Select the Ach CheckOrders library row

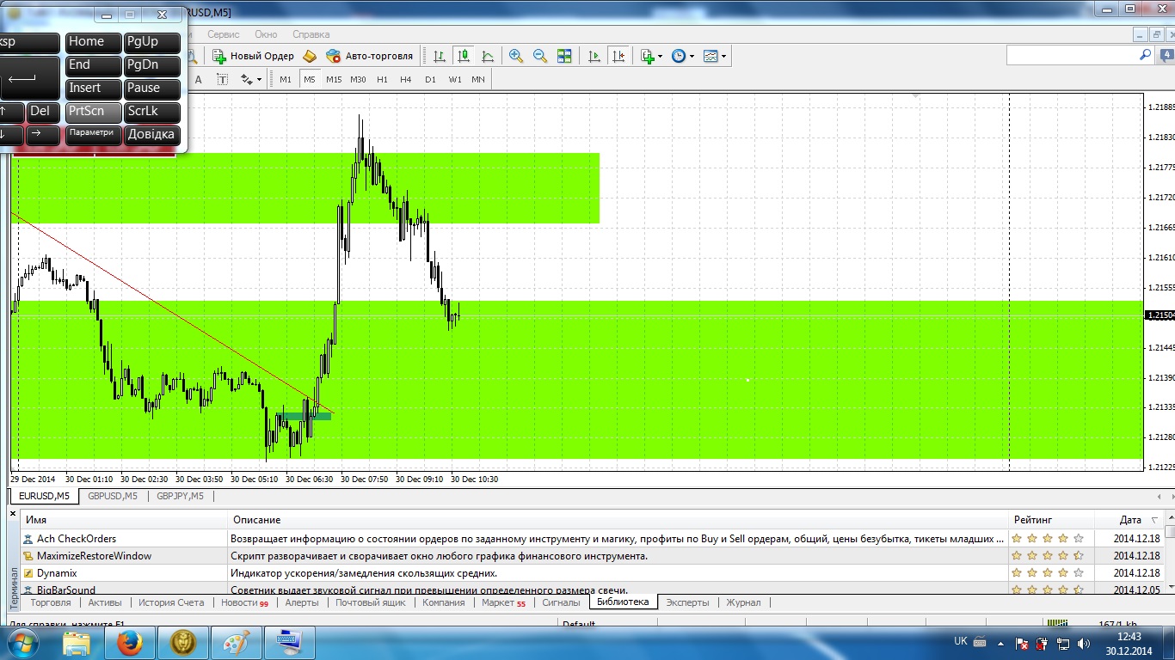point(592,539)
